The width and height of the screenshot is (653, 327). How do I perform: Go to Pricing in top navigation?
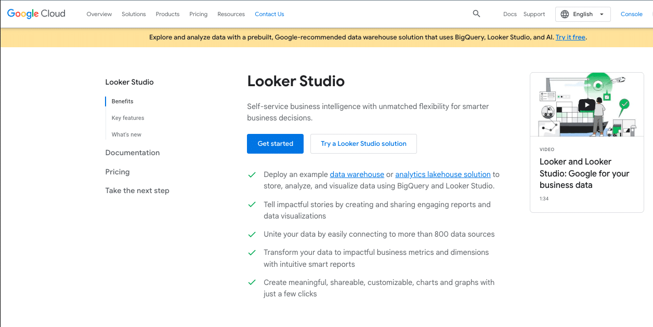pyautogui.click(x=198, y=14)
